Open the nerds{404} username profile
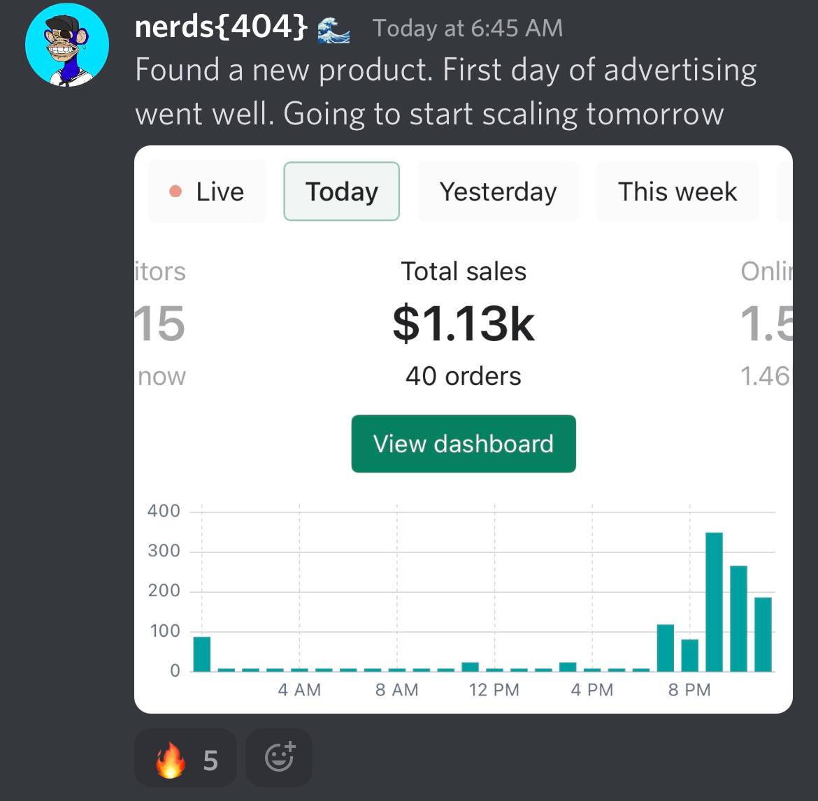The image size is (818, 801). coord(221,27)
